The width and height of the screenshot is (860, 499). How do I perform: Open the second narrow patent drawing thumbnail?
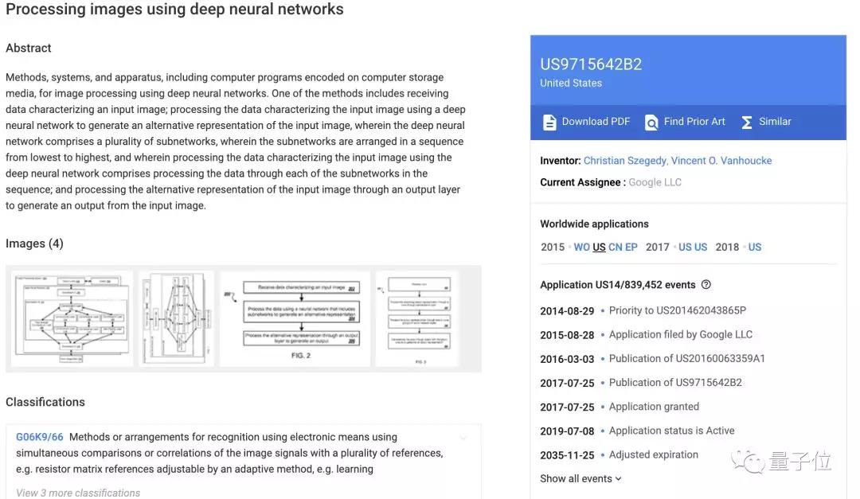176,318
